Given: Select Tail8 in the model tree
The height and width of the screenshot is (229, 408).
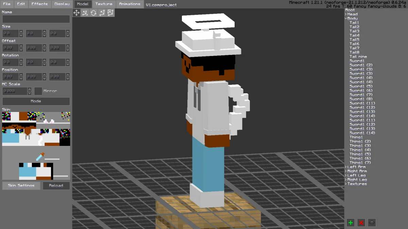Looking at the screenshot, I should 354,53.
